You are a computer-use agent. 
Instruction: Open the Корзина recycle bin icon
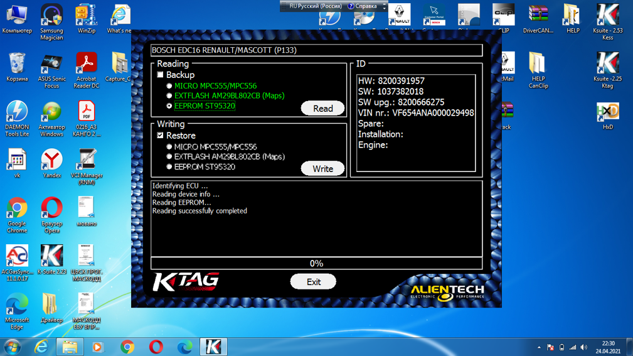point(17,67)
